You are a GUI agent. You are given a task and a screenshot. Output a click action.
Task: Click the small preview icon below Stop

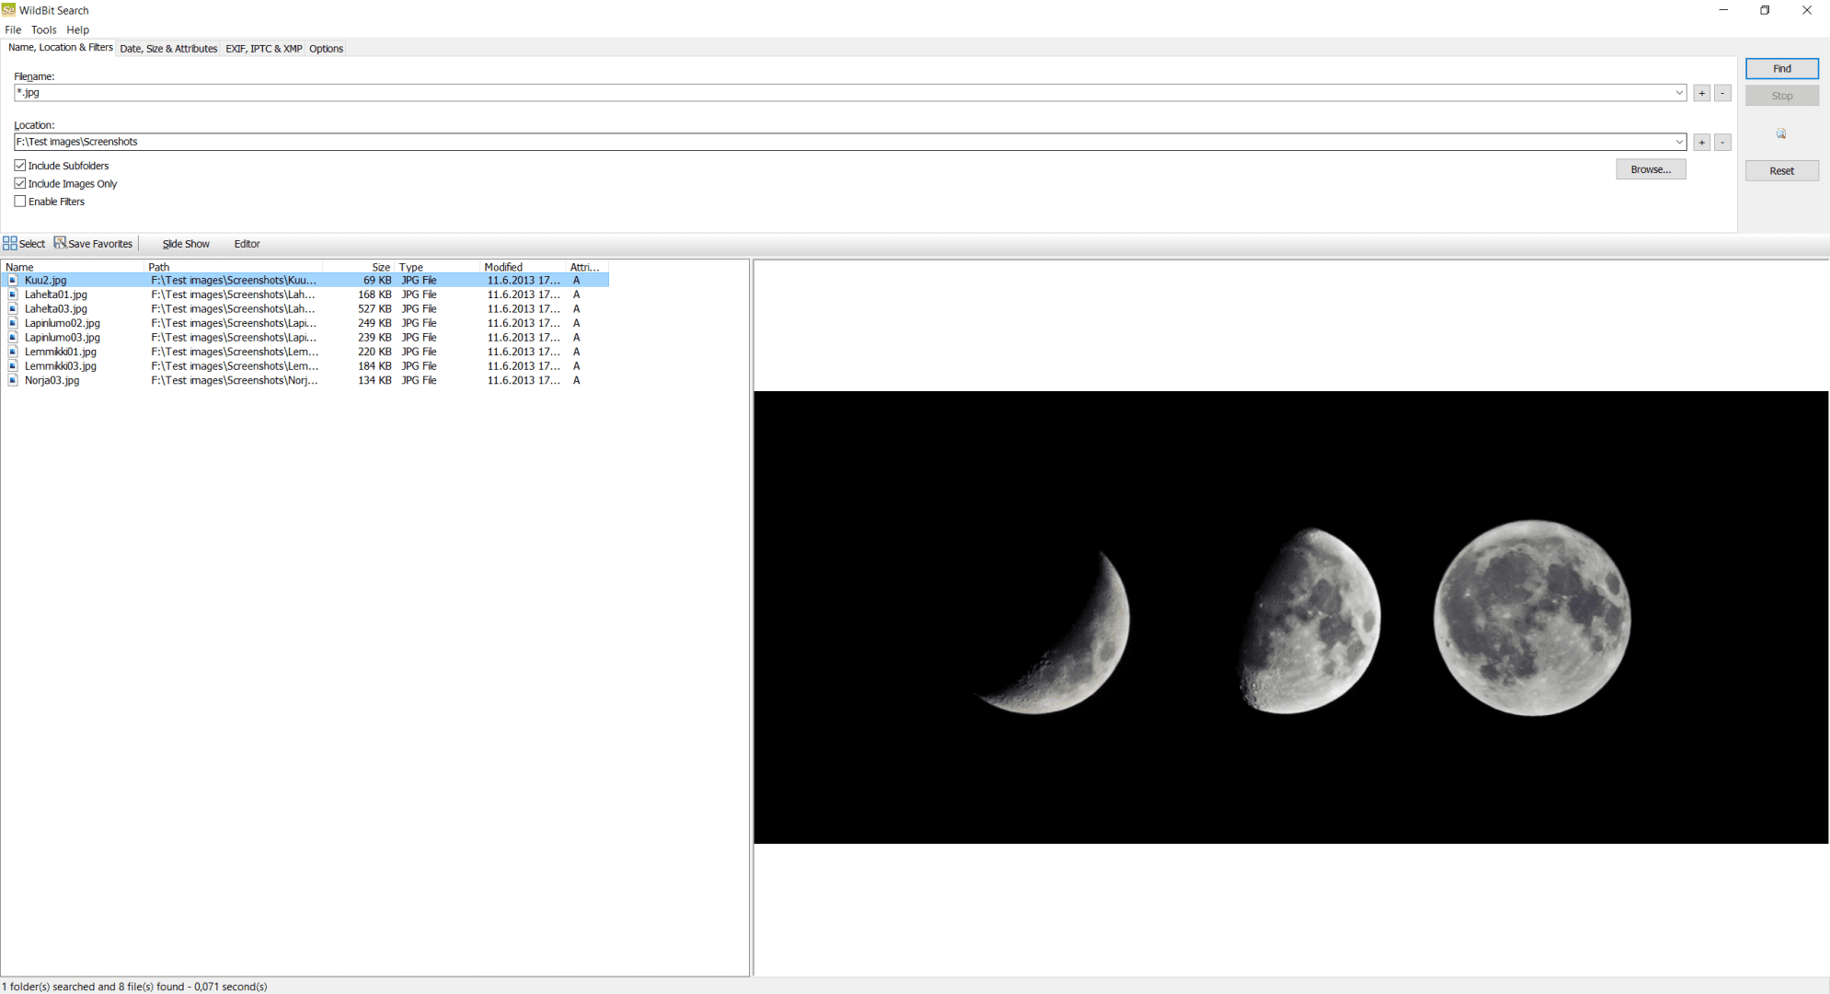(1781, 133)
